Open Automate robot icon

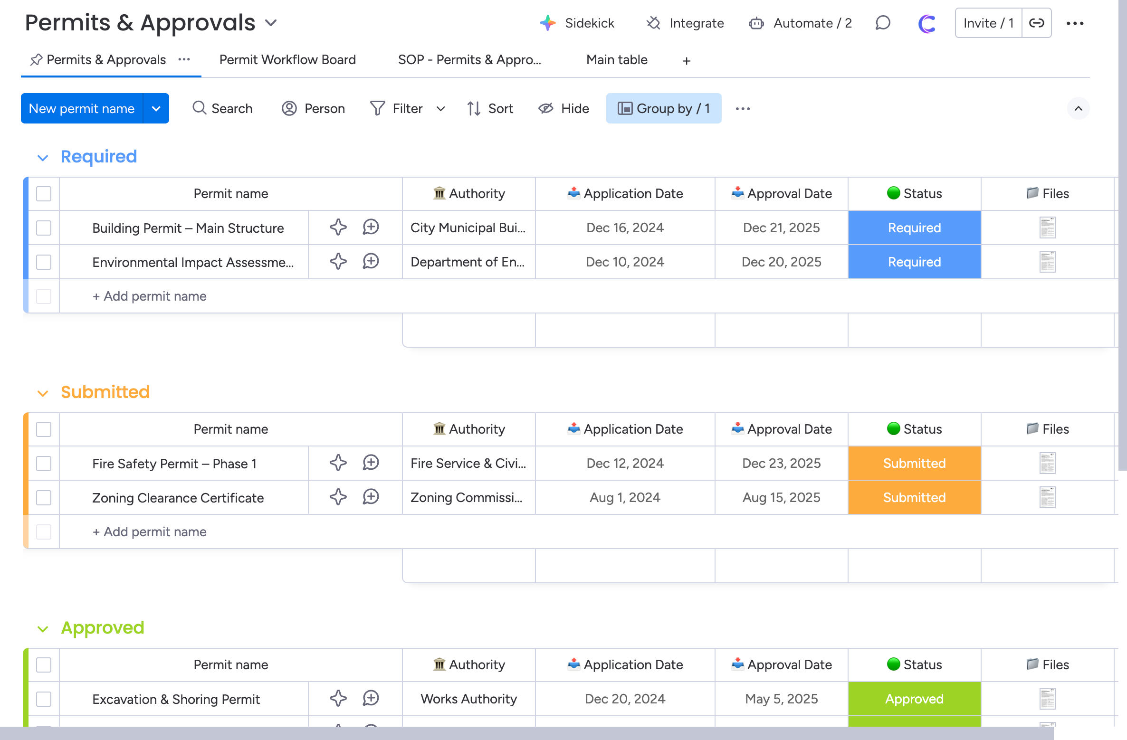[x=756, y=23]
